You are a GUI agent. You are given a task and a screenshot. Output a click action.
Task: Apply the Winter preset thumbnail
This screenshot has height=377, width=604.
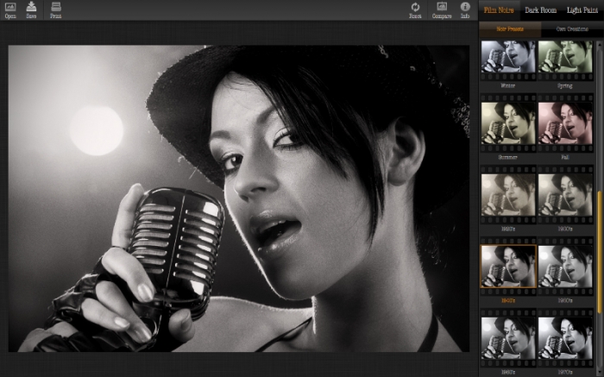508,57
